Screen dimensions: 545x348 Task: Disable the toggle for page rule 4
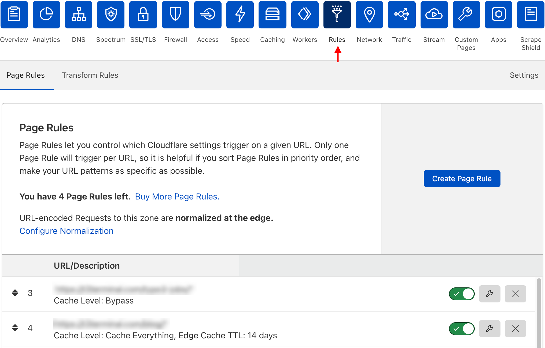click(462, 329)
